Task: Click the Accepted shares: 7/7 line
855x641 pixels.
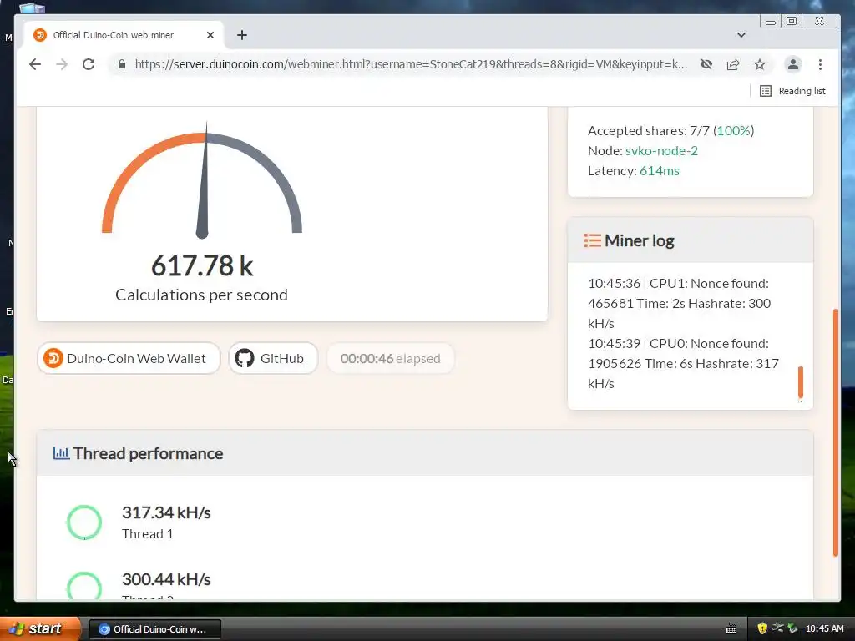Action: pyautogui.click(x=670, y=130)
